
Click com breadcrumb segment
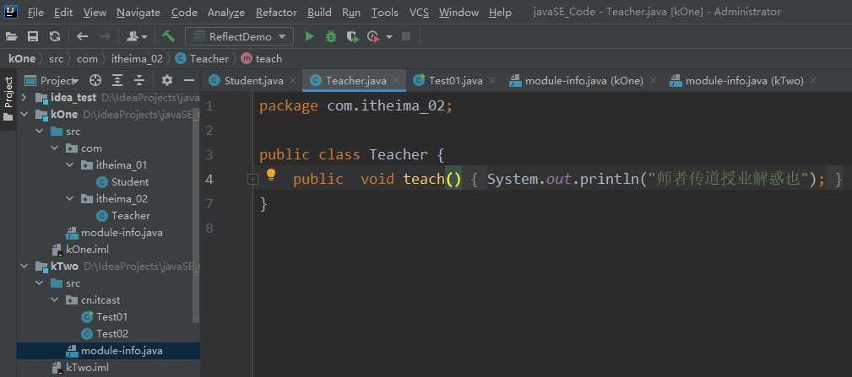[87, 58]
